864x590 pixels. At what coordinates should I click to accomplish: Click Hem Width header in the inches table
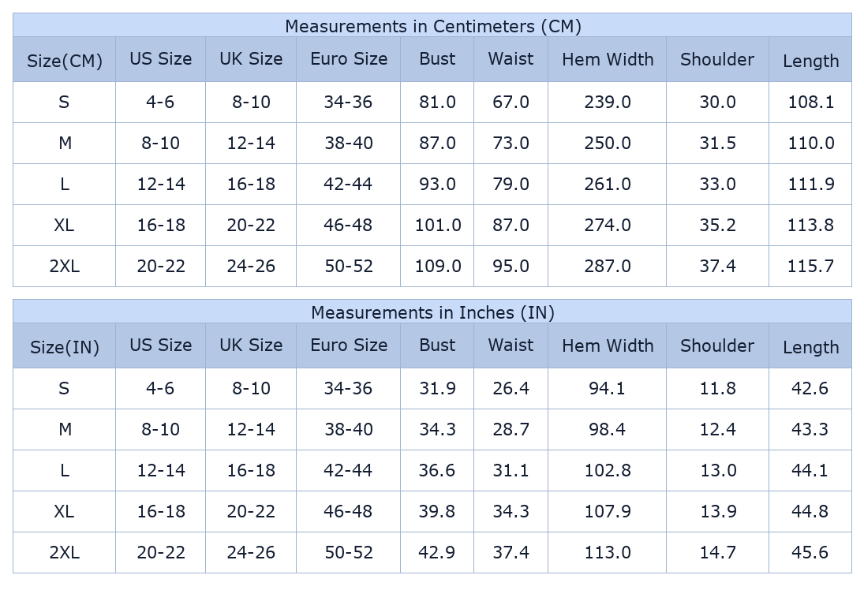[x=607, y=345]
